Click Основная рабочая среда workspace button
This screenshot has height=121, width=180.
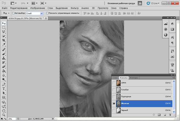[x=121, y=3]
